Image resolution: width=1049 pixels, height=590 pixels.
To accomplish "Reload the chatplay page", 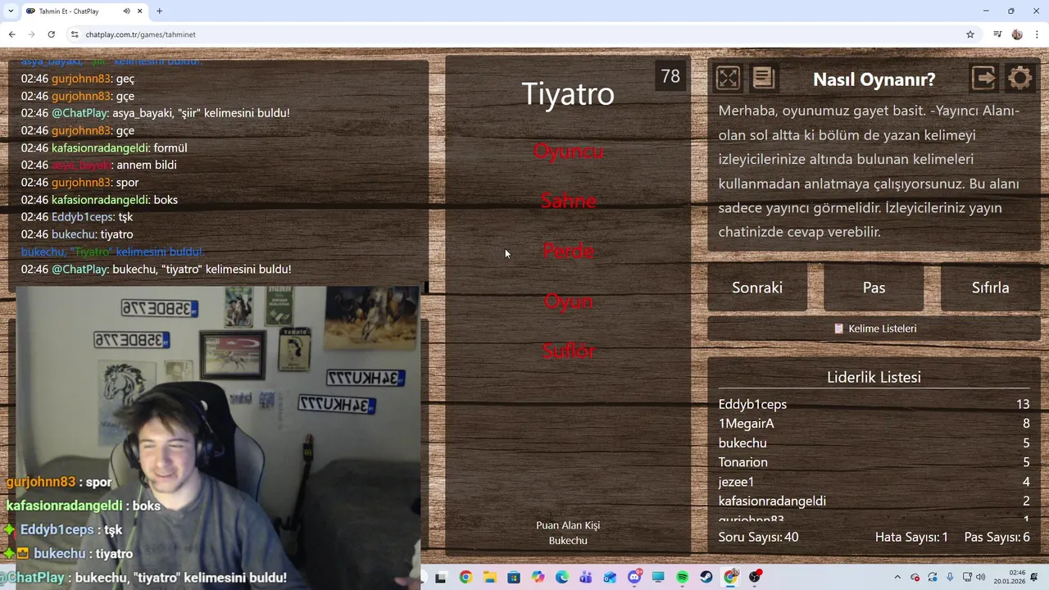I will click(x=51, y=34).
